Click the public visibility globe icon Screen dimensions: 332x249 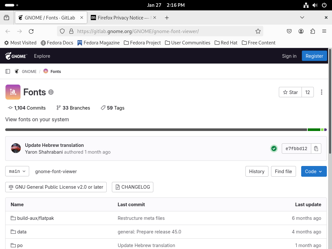[x=51, y=92]
